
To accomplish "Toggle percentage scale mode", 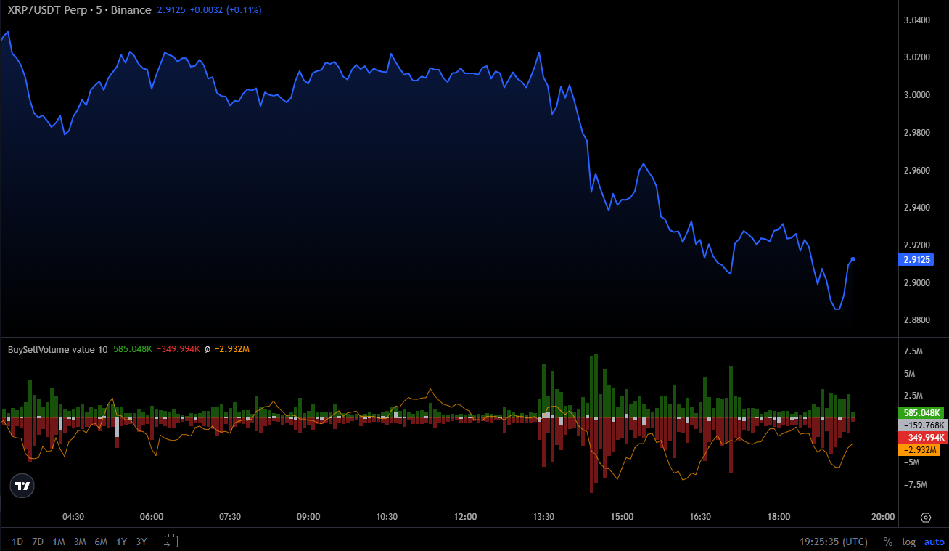I will pos(888,542).
